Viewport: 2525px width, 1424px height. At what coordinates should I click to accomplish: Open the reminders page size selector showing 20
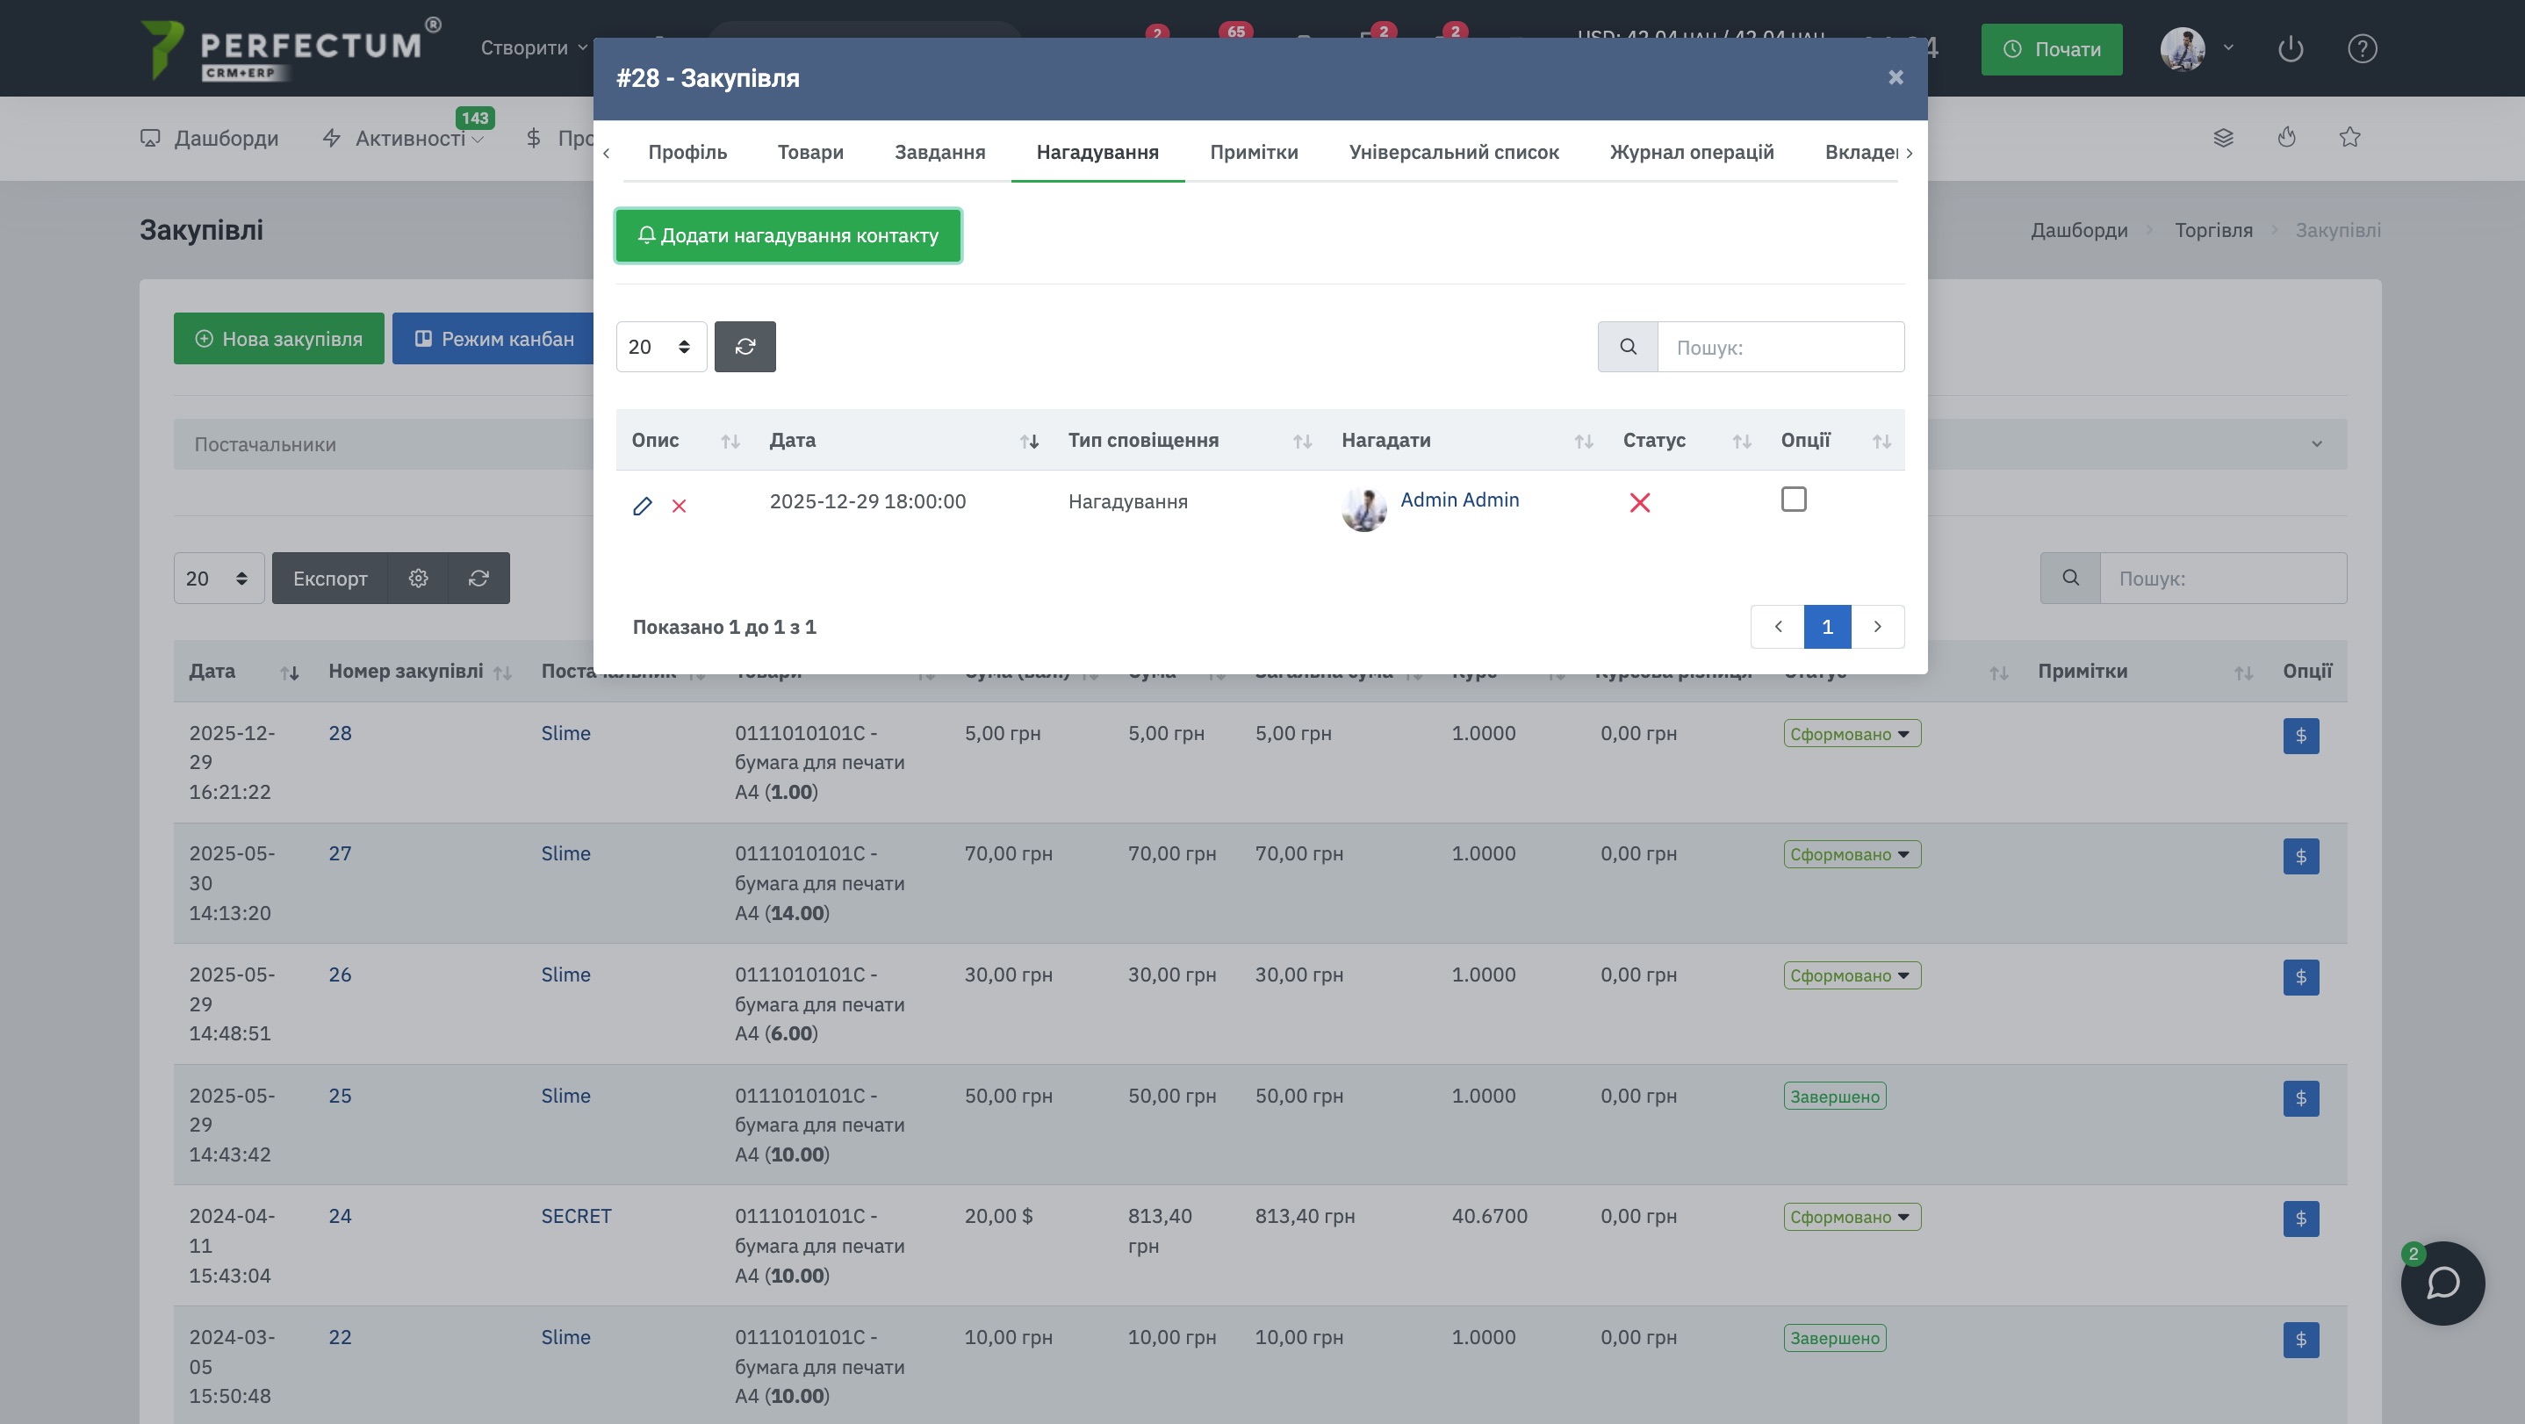point(660,347)
